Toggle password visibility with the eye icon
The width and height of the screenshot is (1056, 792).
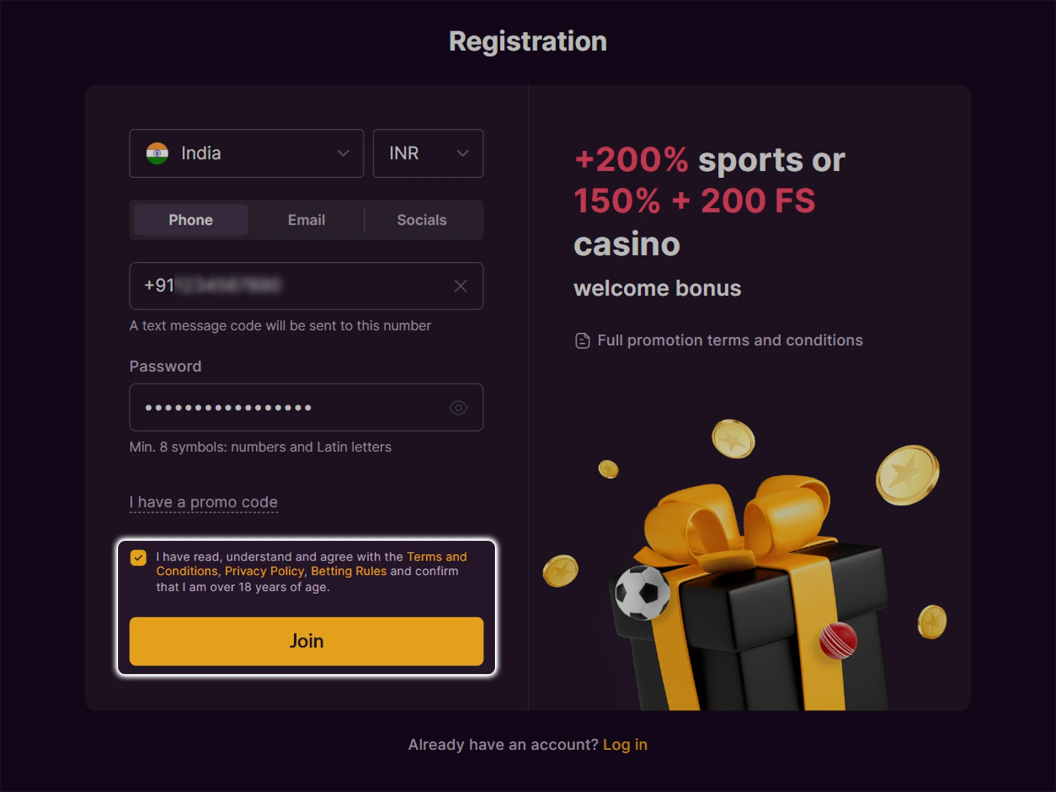[x=459, y=408]
